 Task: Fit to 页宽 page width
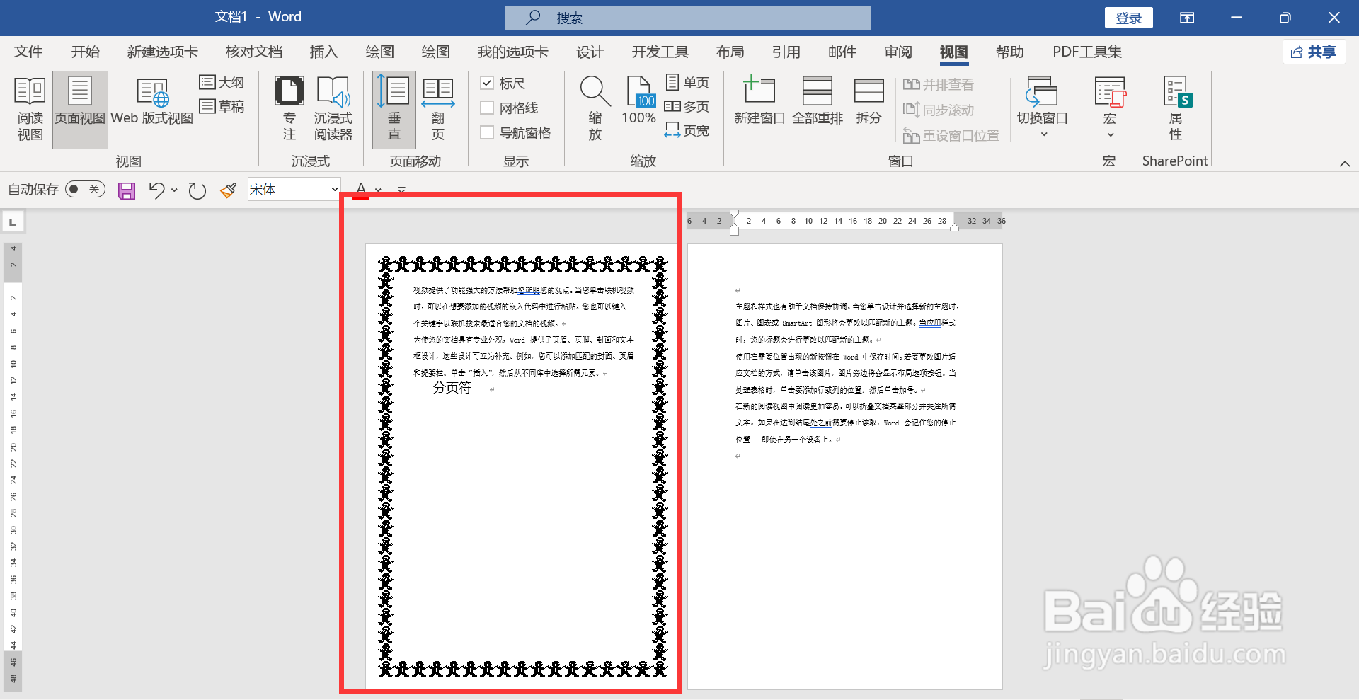pos(687,131)
